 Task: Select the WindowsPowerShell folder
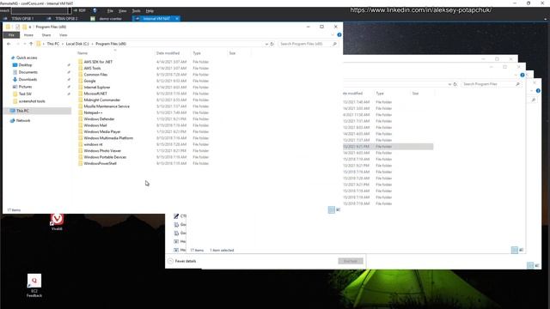(x=100, y=164)
